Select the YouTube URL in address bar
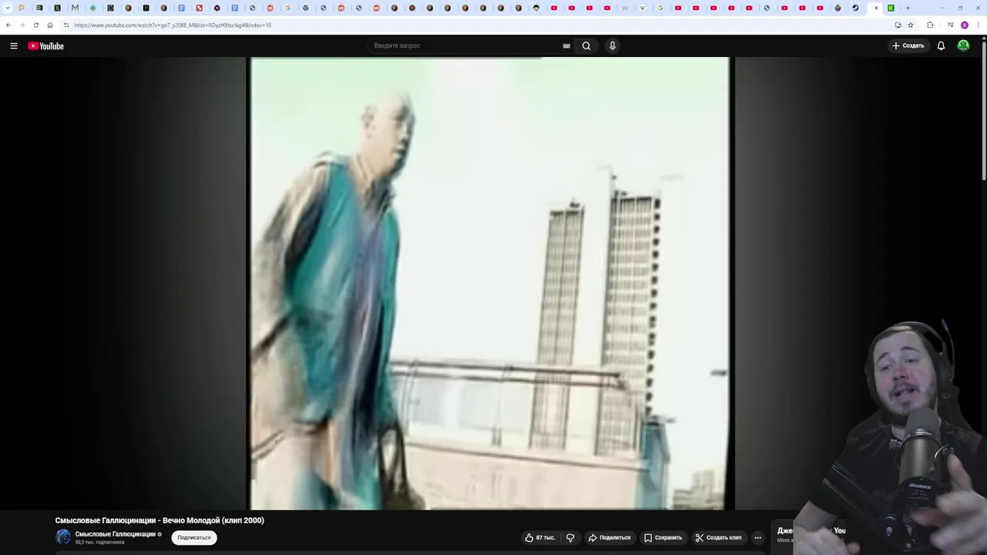The image size is (987, 555). click(x=173, y=25)
